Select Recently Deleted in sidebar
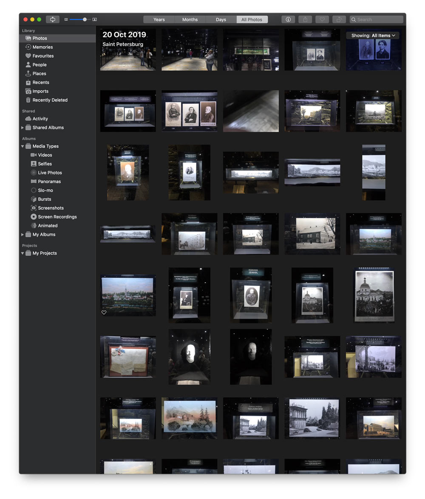This screenshot has width=425, height=499. pyautogui.click(x=50, y=100)
